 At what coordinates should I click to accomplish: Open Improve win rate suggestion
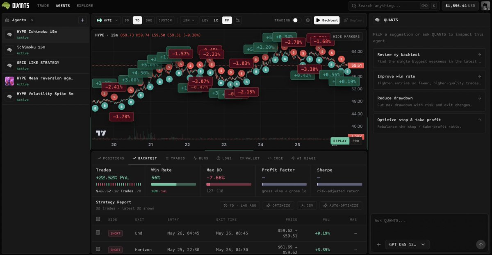tap(429, 79)
